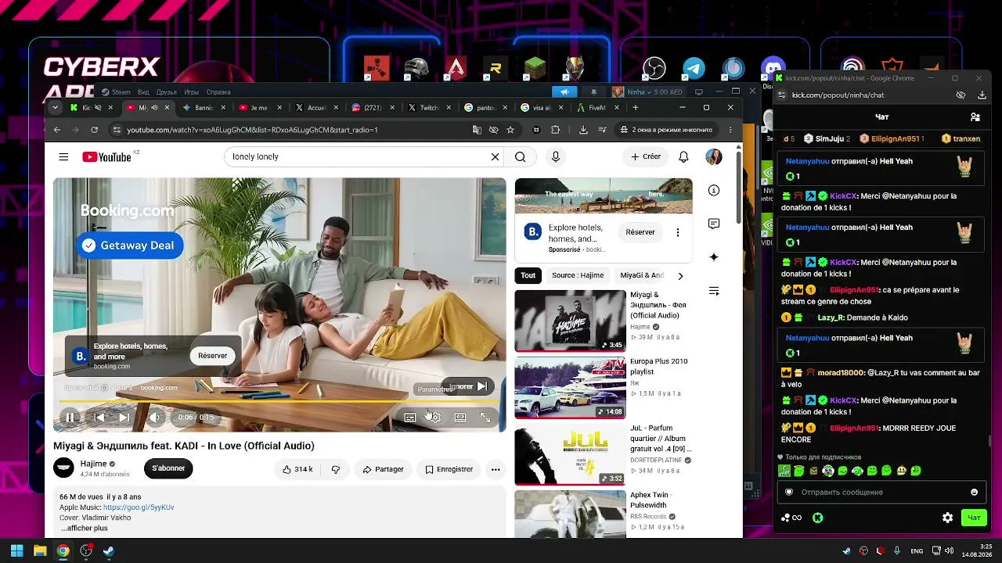Mute the player volume speaker

pos(156,418)
